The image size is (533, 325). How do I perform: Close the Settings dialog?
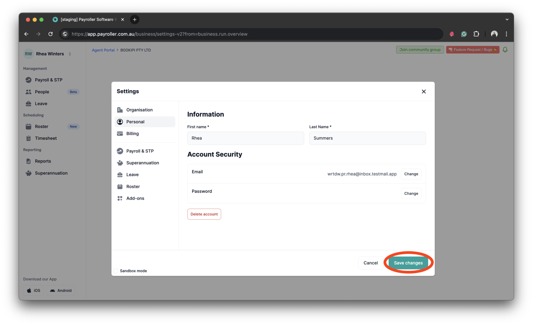[424, 91]
